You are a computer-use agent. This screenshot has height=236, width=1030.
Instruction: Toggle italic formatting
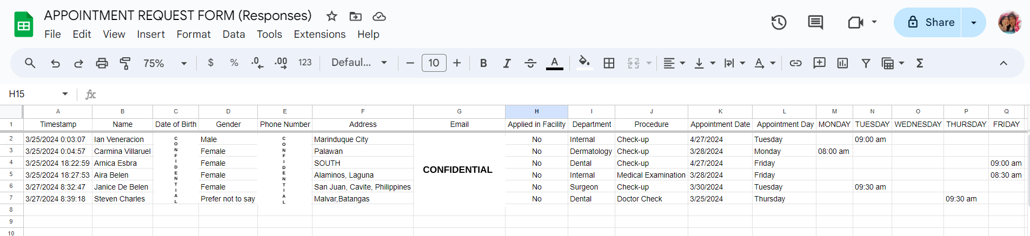(507, 63)
